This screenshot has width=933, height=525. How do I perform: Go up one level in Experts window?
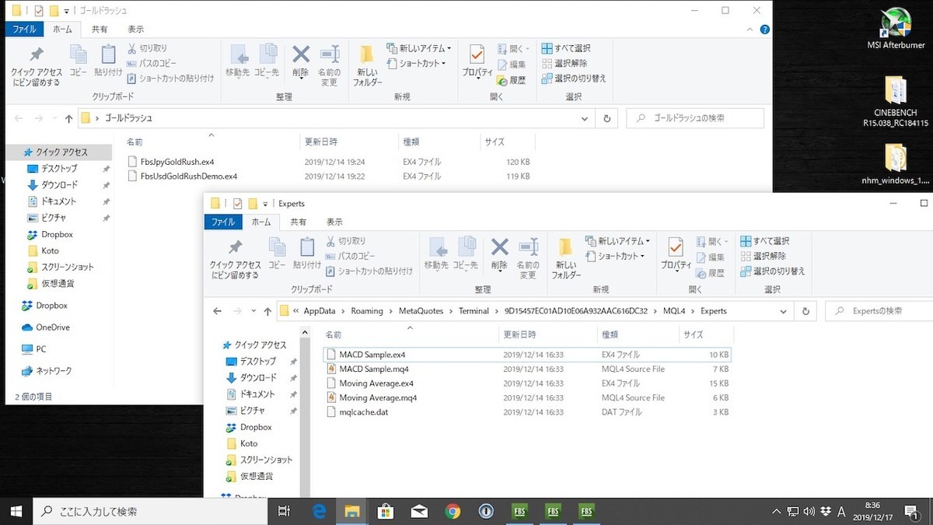[x=267, y=311]
